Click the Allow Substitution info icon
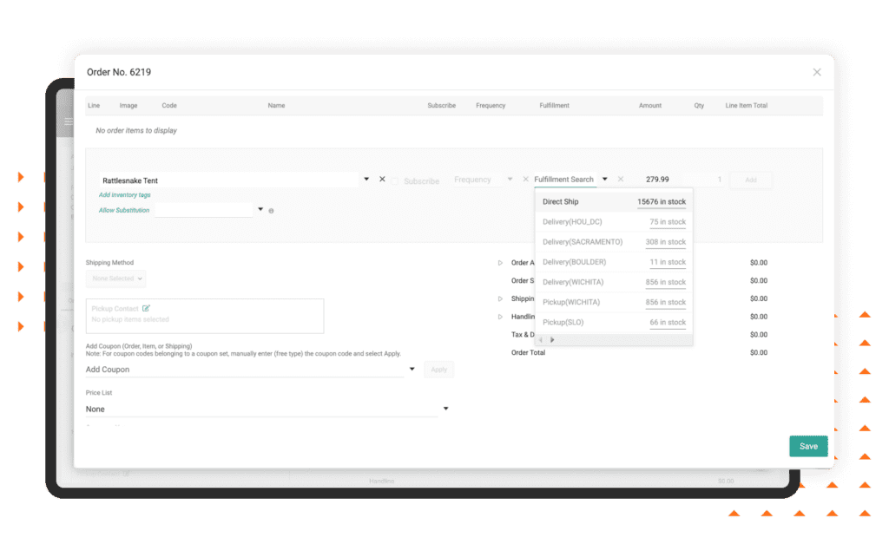 [x=271, y=211]
